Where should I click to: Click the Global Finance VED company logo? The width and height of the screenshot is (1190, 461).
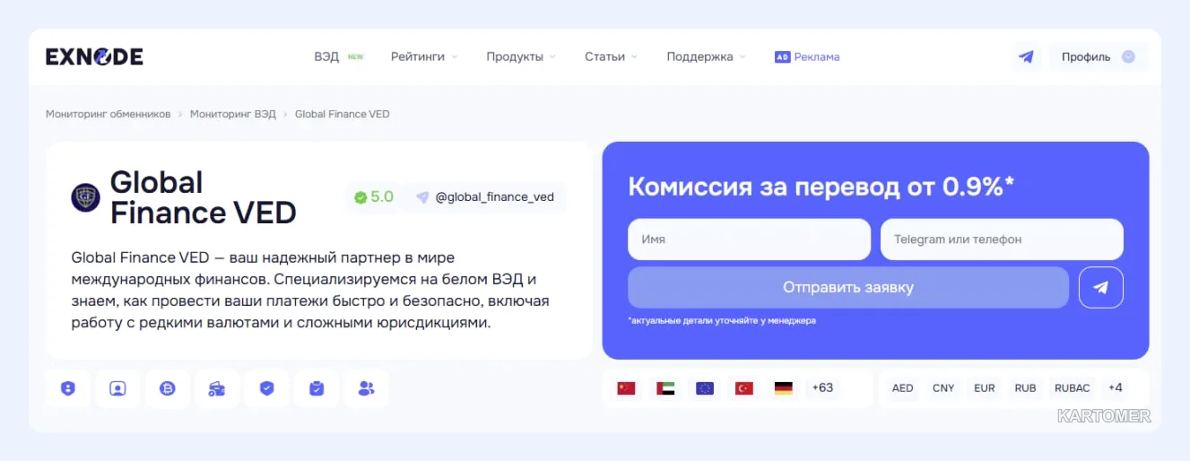[86, 197]
